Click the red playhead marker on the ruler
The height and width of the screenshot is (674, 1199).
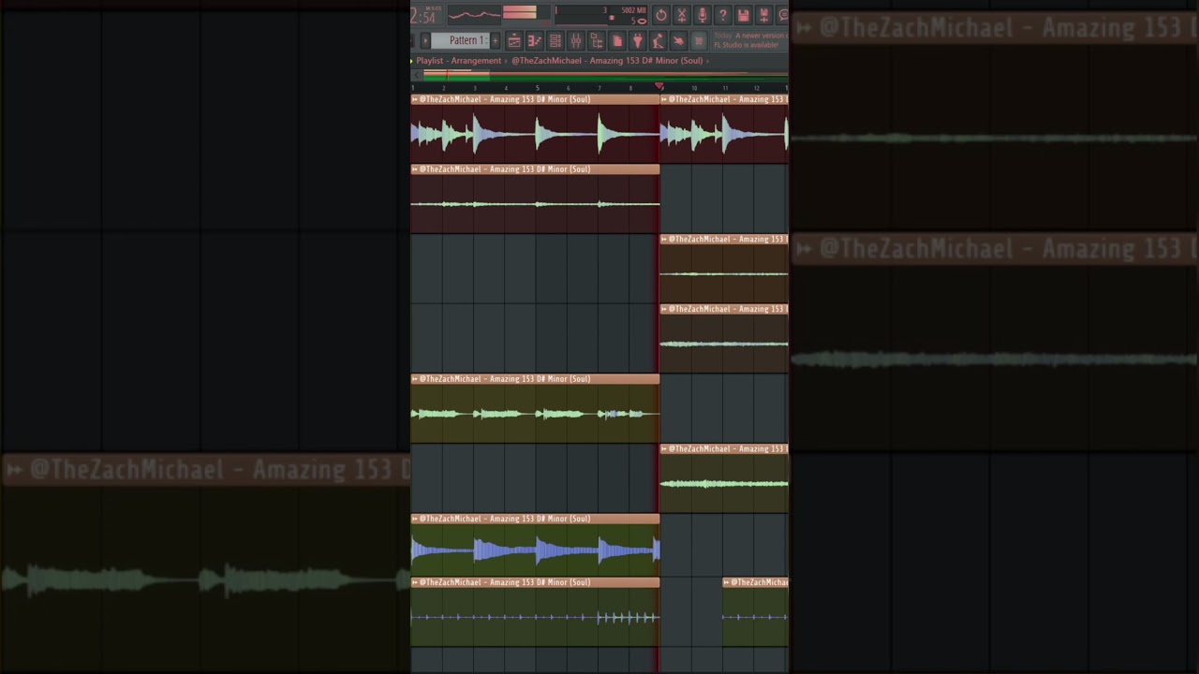pos(659,86)
